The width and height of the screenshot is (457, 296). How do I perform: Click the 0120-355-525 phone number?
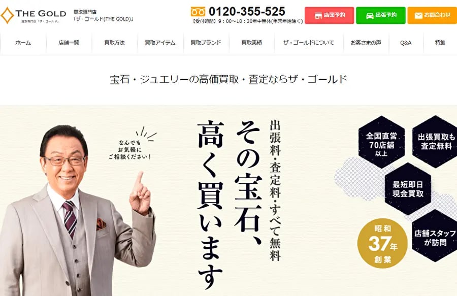[247, 12]
